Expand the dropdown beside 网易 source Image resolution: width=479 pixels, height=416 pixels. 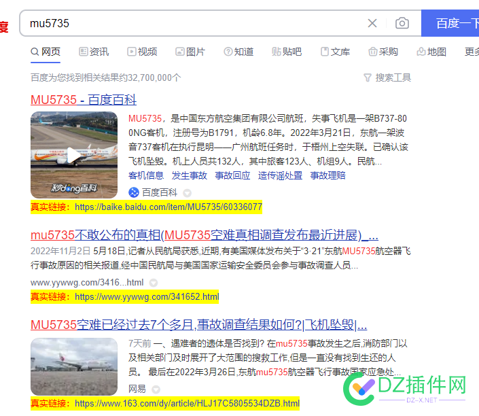(x=156, y=389)
